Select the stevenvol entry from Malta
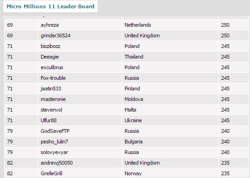The image size is (250, 178). tap(126, 110)
